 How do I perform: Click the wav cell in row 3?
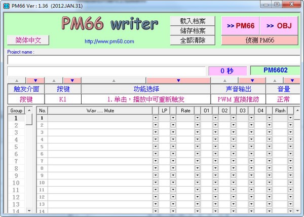tap(100, 132)
